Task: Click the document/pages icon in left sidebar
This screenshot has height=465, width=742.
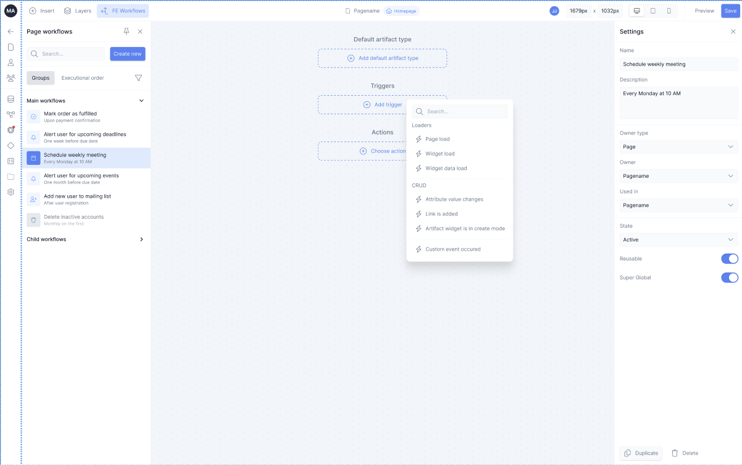Action: pyautogui.click(x=10, y=47)
